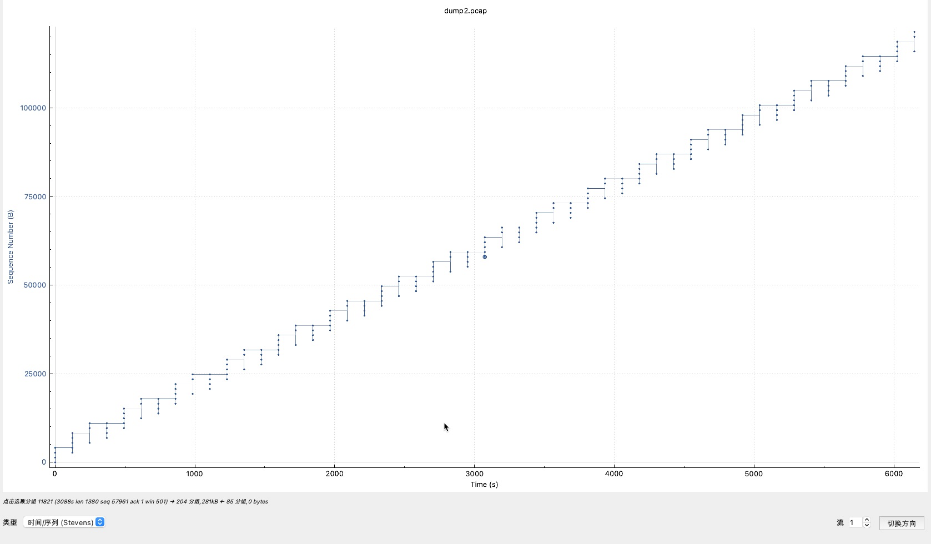Click the 切换方向 button
931x544 pixels.
click(902, 523)
